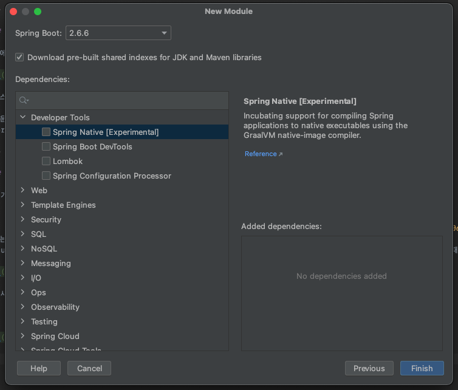Screen dimensions: 458x390
Task: Expand the Spring Cloud category
Action: 22,336
